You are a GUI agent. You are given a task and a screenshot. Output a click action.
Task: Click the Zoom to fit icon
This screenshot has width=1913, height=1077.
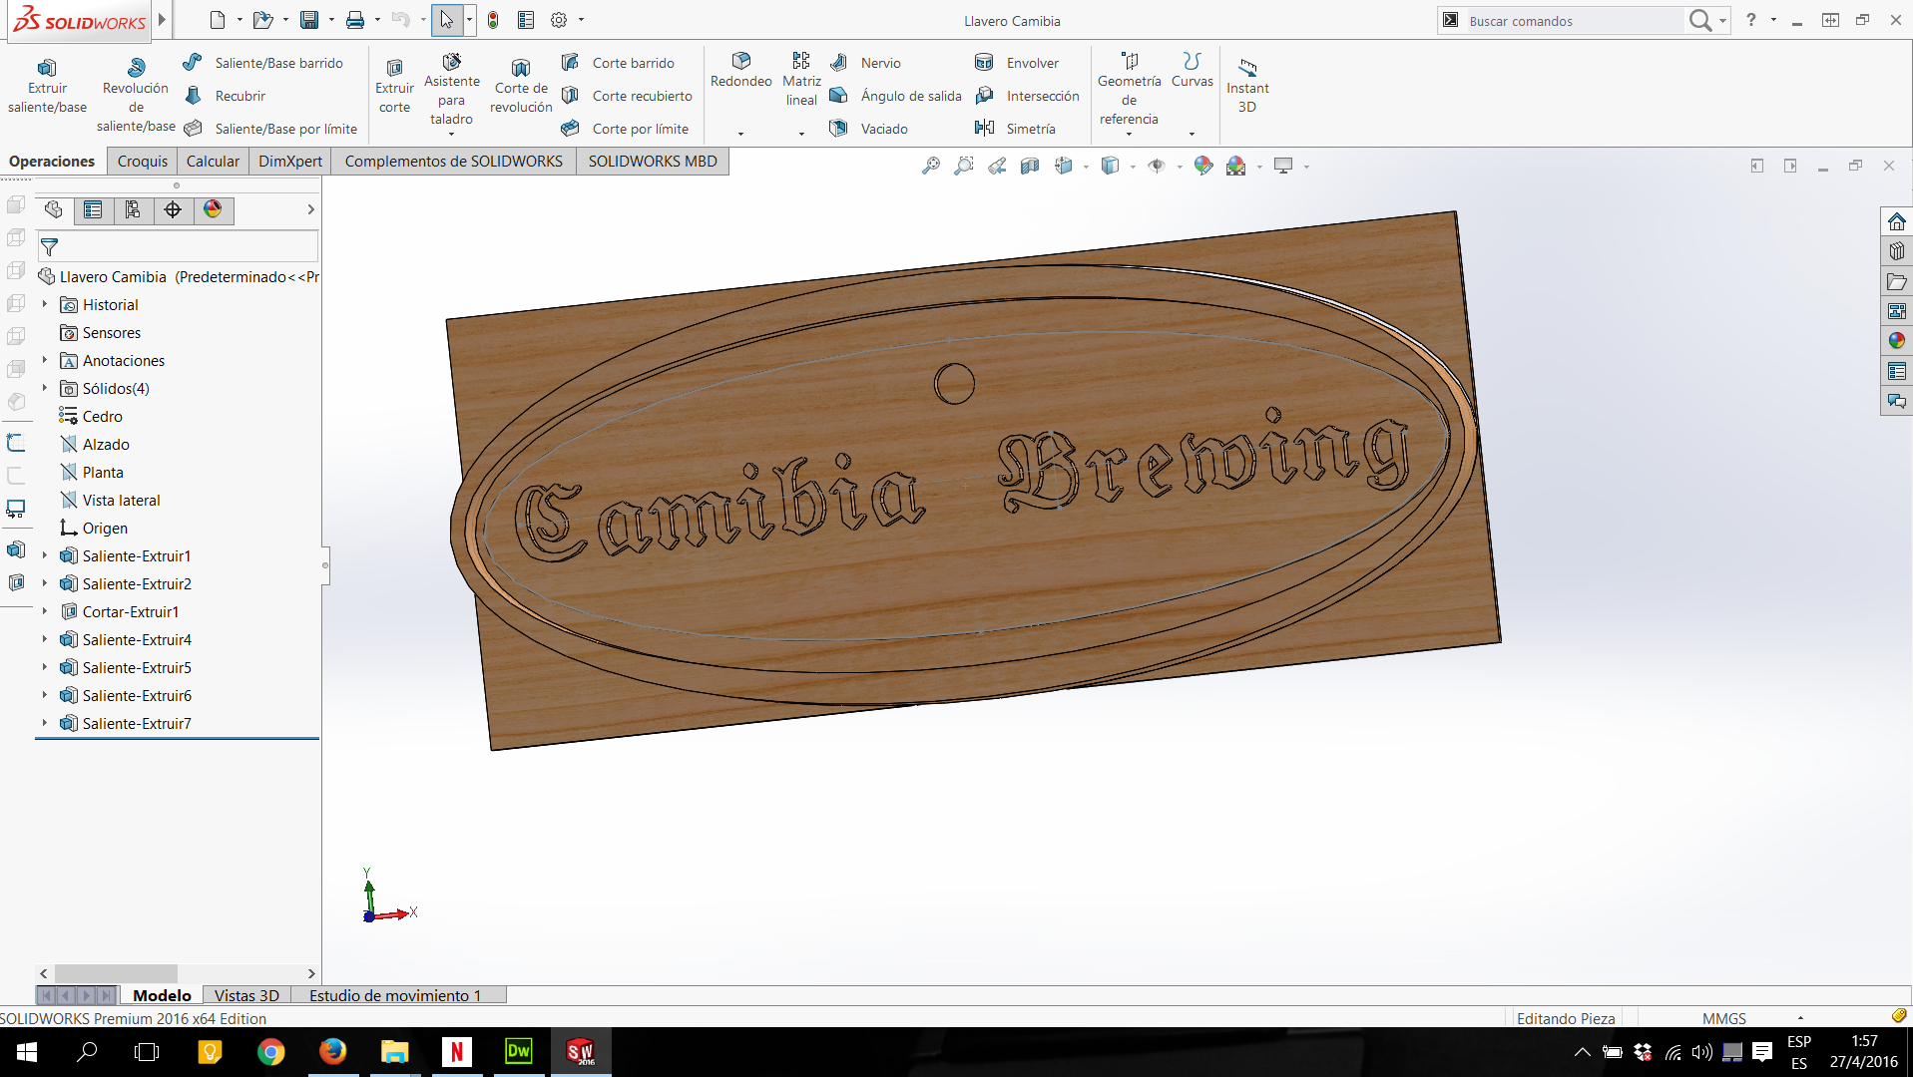pyautogui.click(x=930, y=167)
